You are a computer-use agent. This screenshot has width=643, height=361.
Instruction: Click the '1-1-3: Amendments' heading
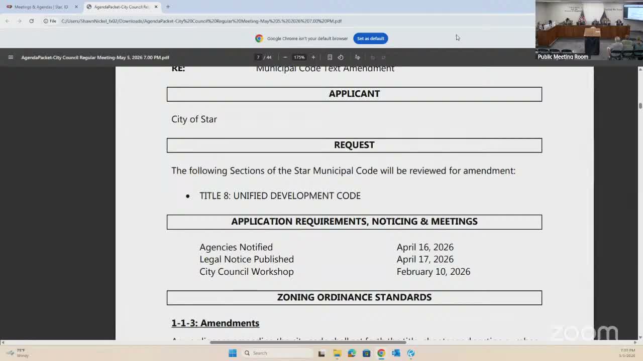click(x=216, y=323)
